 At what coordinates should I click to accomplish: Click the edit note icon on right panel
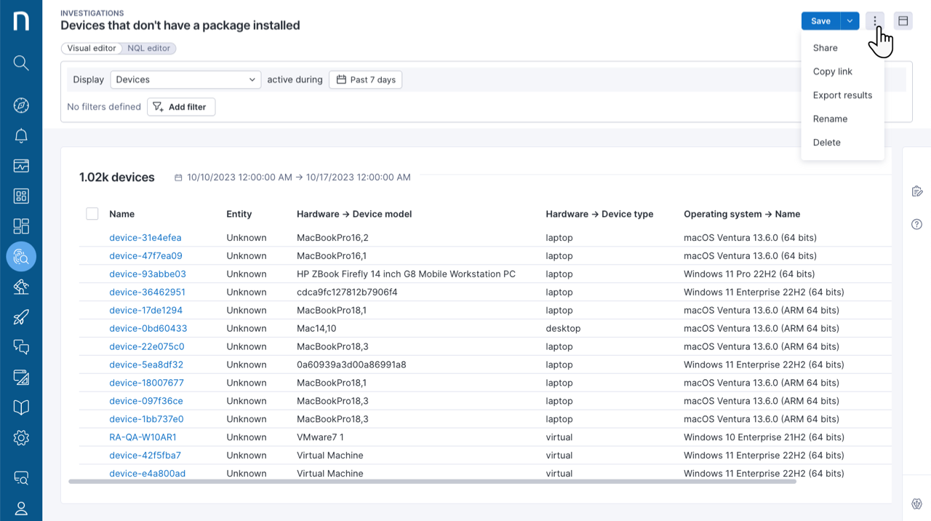(x=917, y=191)
